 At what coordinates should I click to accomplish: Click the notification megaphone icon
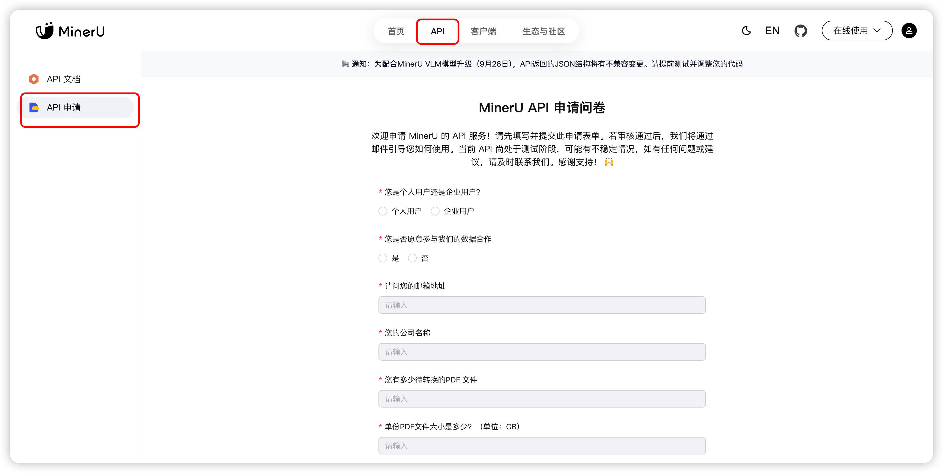(x=345, y=64)
